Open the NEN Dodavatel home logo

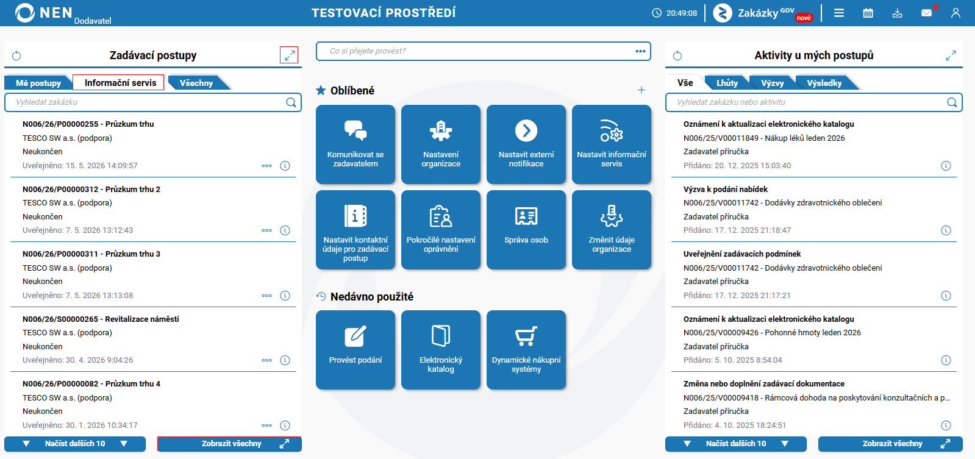click(63, 13)
